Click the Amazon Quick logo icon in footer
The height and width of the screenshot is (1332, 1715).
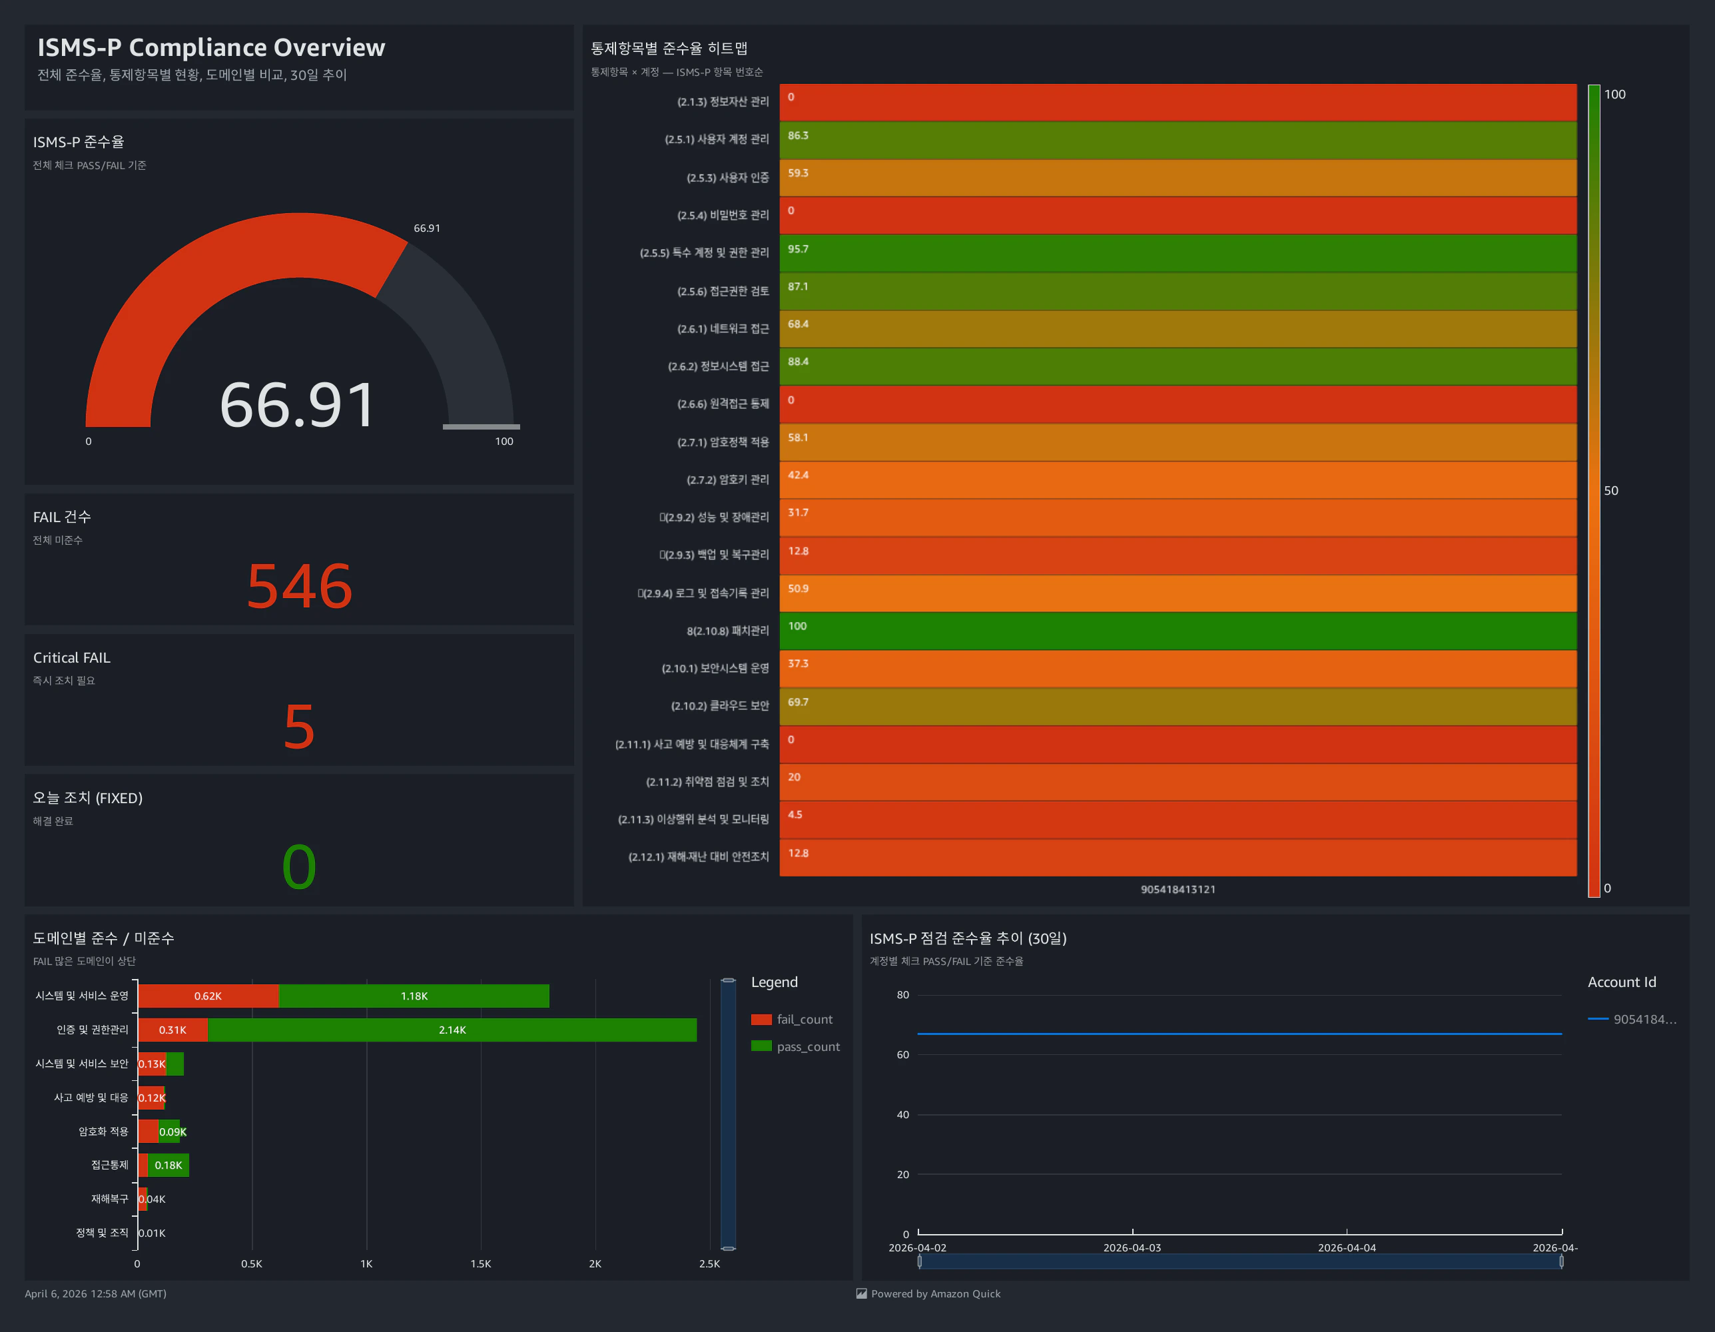click(861, 1293)
